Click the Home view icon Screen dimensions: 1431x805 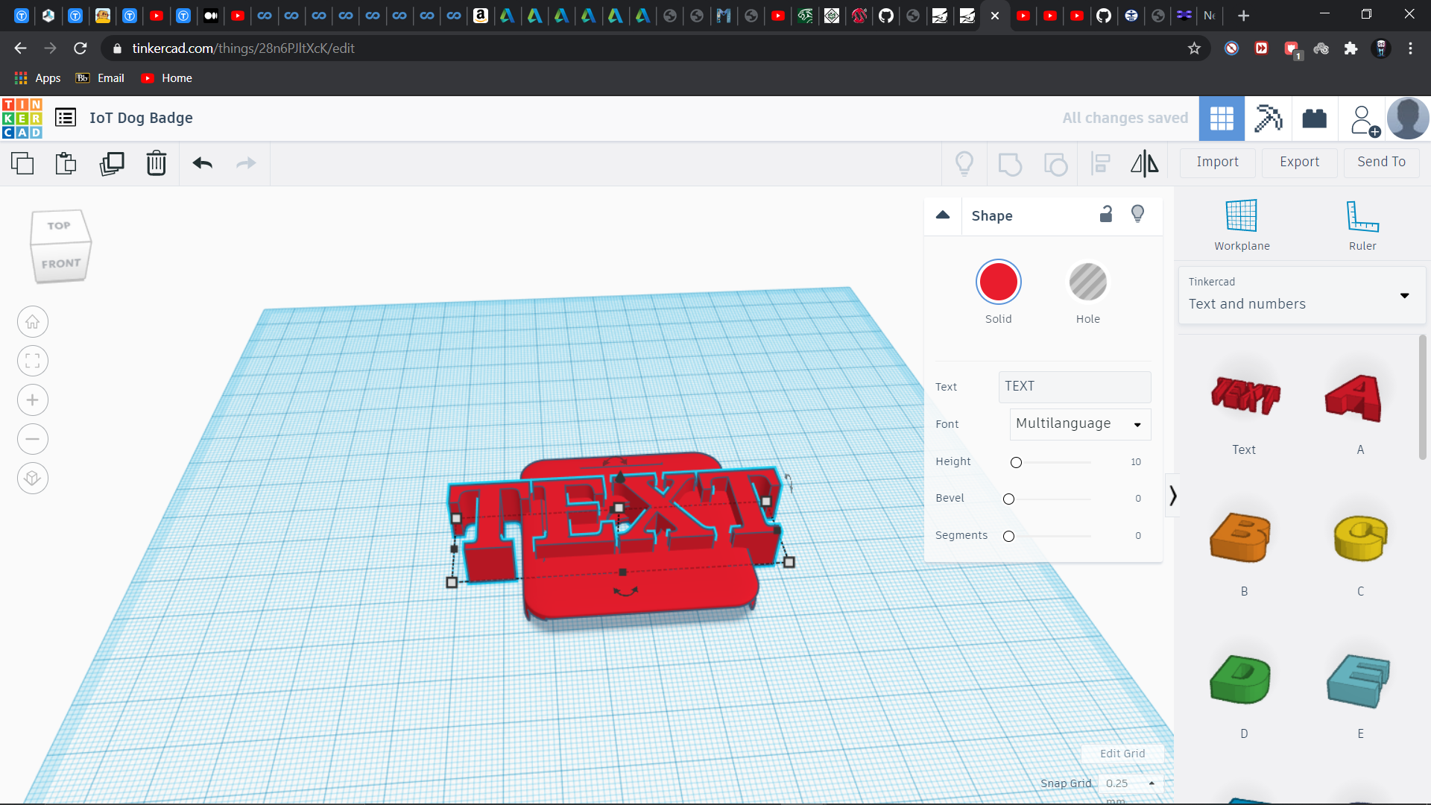coord(33,322)
